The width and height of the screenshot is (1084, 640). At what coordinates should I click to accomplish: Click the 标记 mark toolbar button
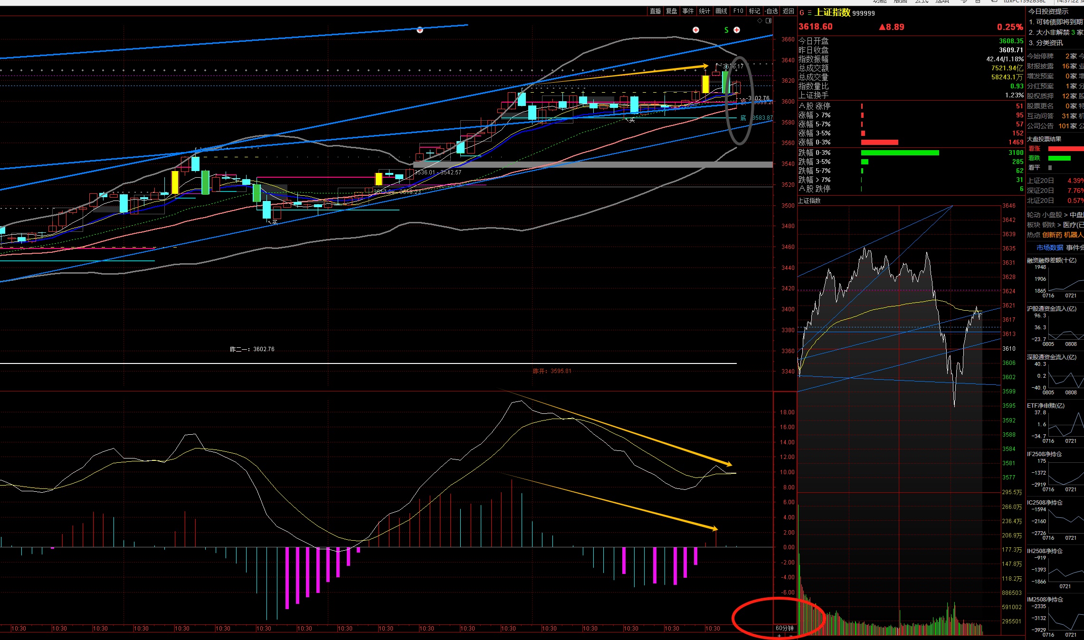pos(754,11)
